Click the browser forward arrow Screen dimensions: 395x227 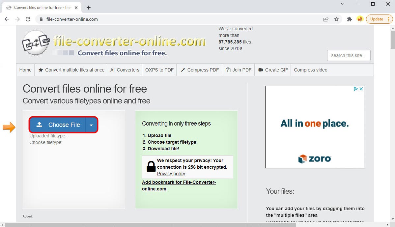(17, 19)
